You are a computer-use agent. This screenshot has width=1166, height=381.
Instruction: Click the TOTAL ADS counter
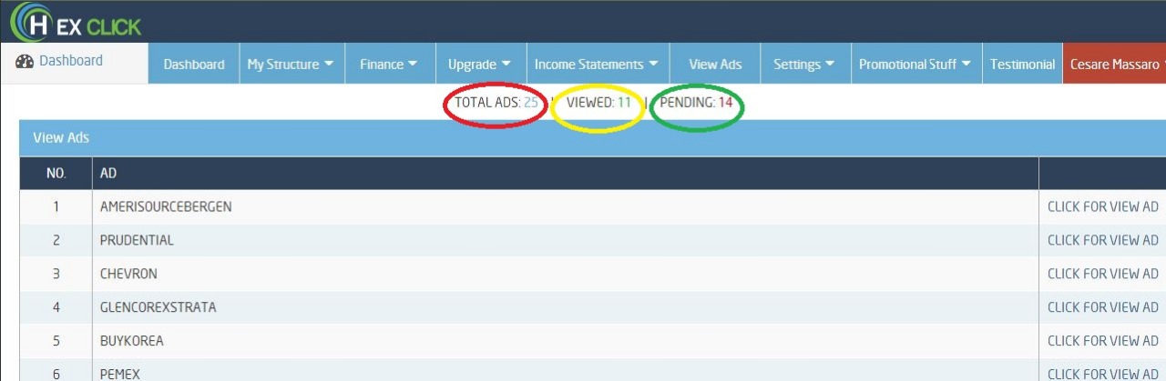pyautogui.click(x=496, y=103)
